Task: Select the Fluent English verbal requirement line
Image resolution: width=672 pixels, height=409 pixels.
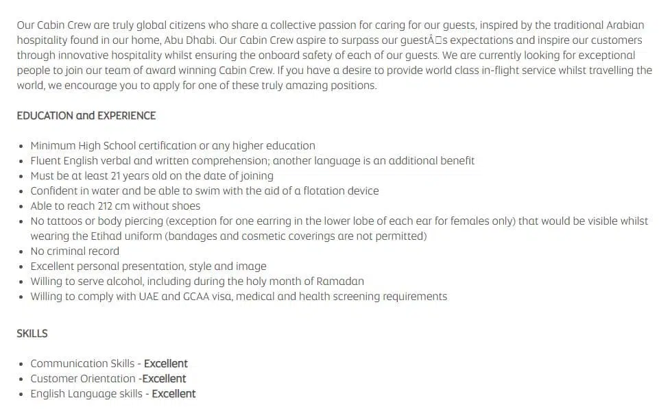Action: (x=252, y=160)
